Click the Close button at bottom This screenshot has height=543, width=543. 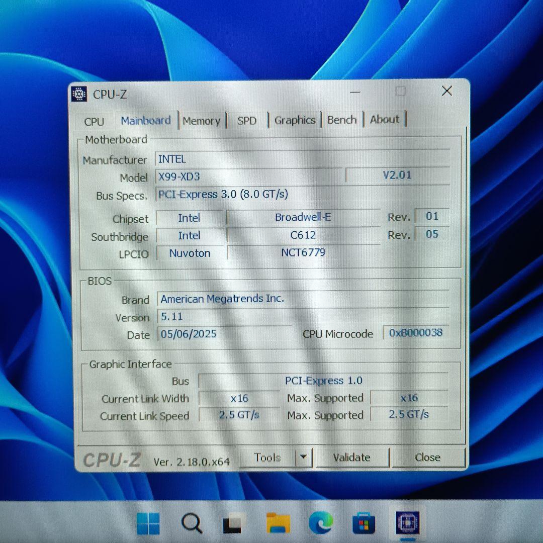[428, 458]
